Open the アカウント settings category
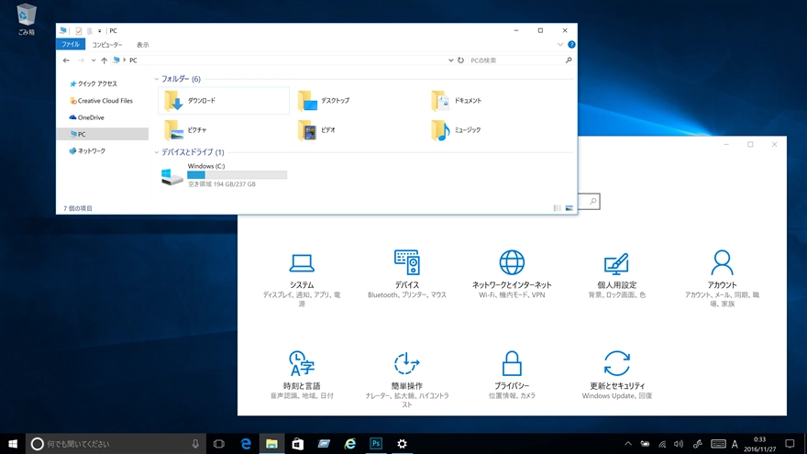 pyautogui.click(x=722, y=264)
